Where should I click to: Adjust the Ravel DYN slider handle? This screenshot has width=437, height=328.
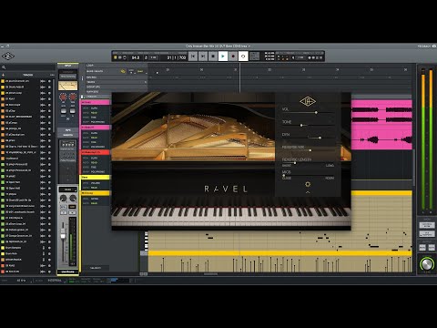(x=320, y=138)
